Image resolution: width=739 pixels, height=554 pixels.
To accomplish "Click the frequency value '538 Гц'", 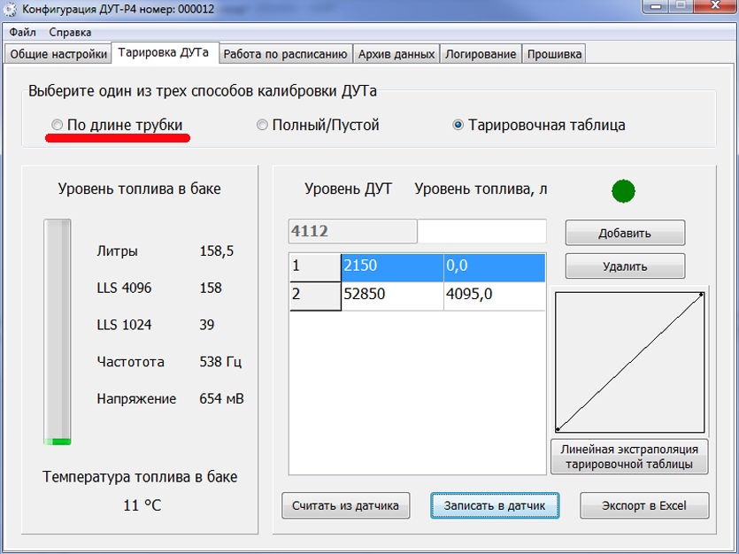I will [x=220, y=362].
